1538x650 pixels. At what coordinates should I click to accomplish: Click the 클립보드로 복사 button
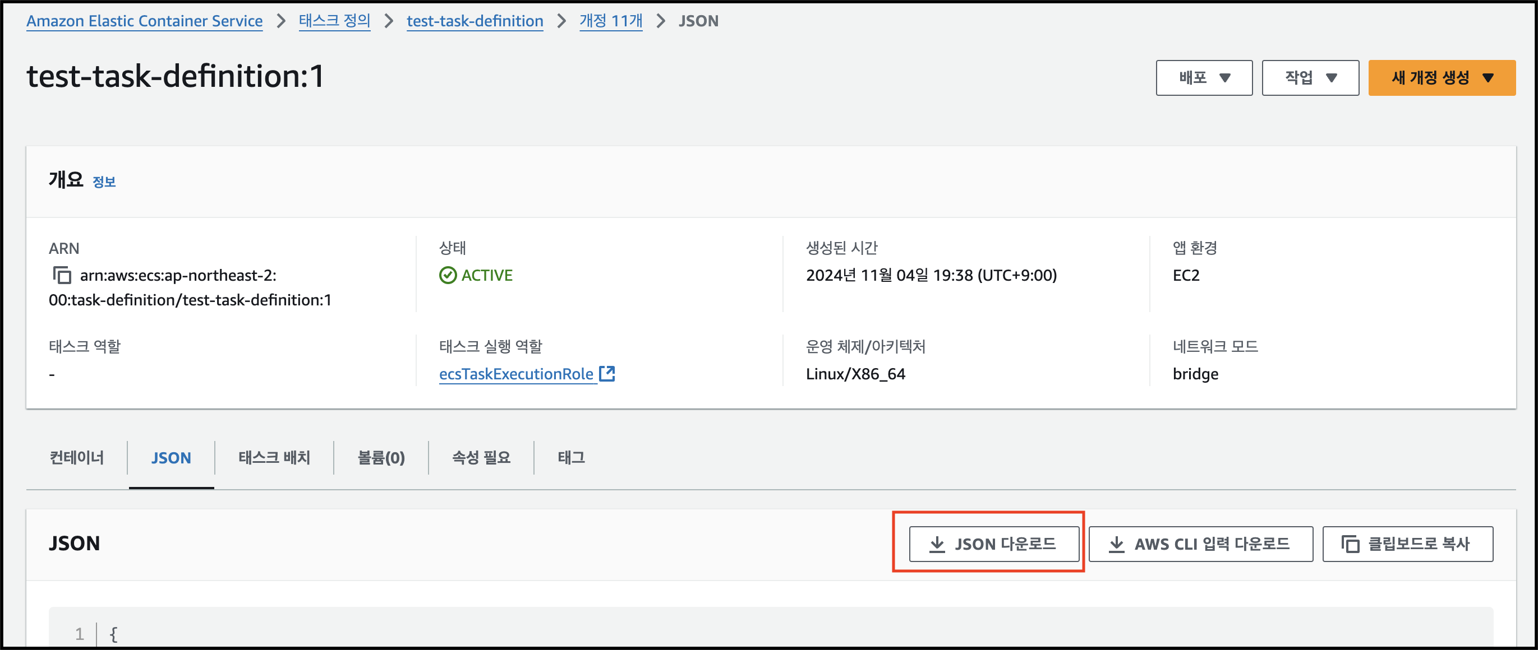point(1408,544)
